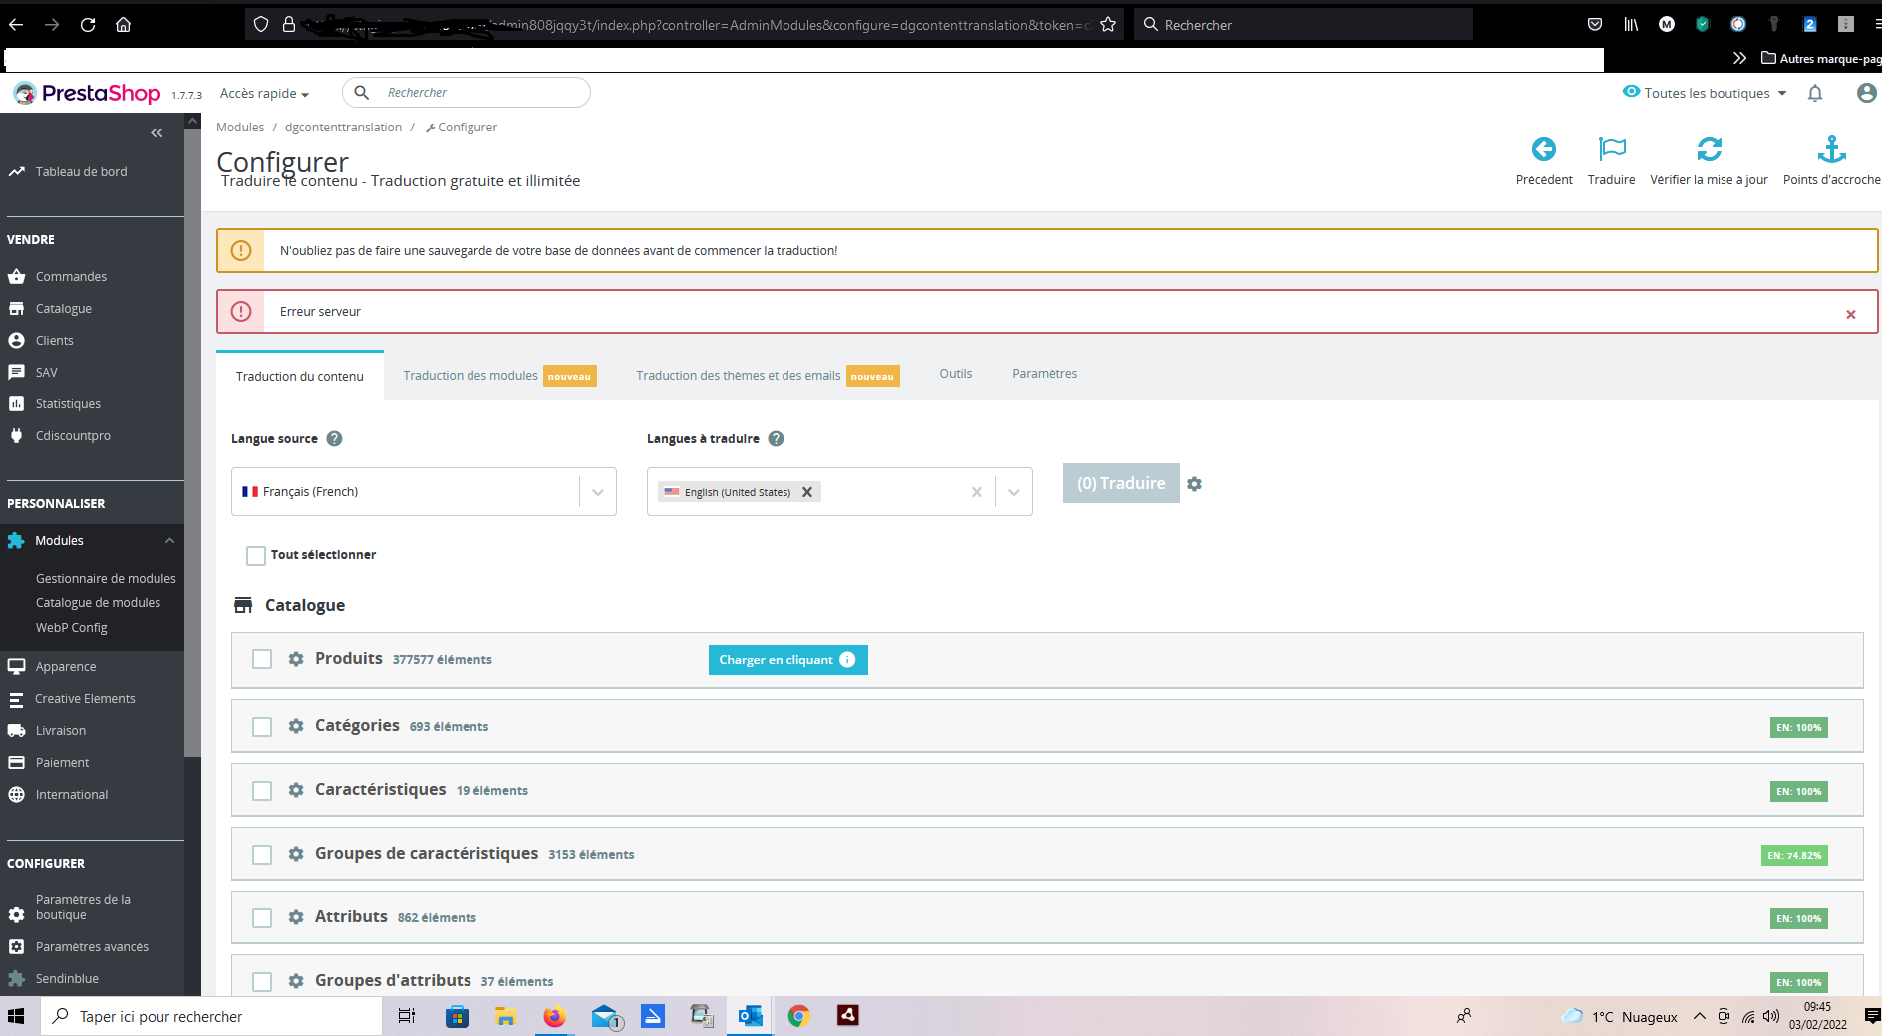This screenshot has width=1882, height=1036.
Task: Collapse sidebar with double chevron icon
Action: click(x=157, y=132)
